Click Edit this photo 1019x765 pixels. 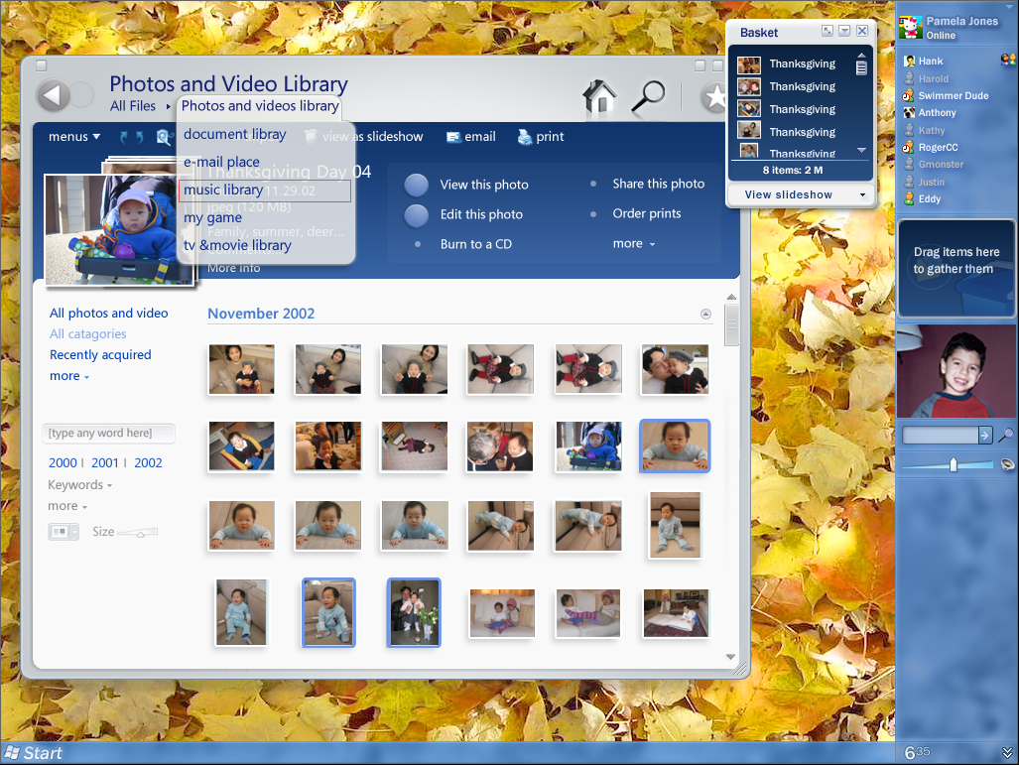click(481, 214)
